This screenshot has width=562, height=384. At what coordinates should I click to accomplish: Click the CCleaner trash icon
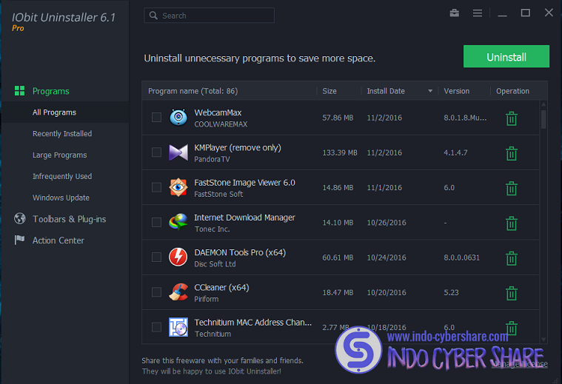[512, 293]
